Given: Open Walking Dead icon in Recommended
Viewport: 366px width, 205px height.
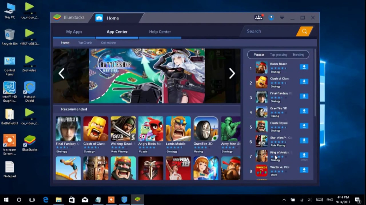Looking at the screenshot, I should pos(123,129).
